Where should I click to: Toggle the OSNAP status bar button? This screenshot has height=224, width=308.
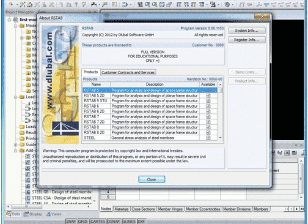tap(114, 222)
